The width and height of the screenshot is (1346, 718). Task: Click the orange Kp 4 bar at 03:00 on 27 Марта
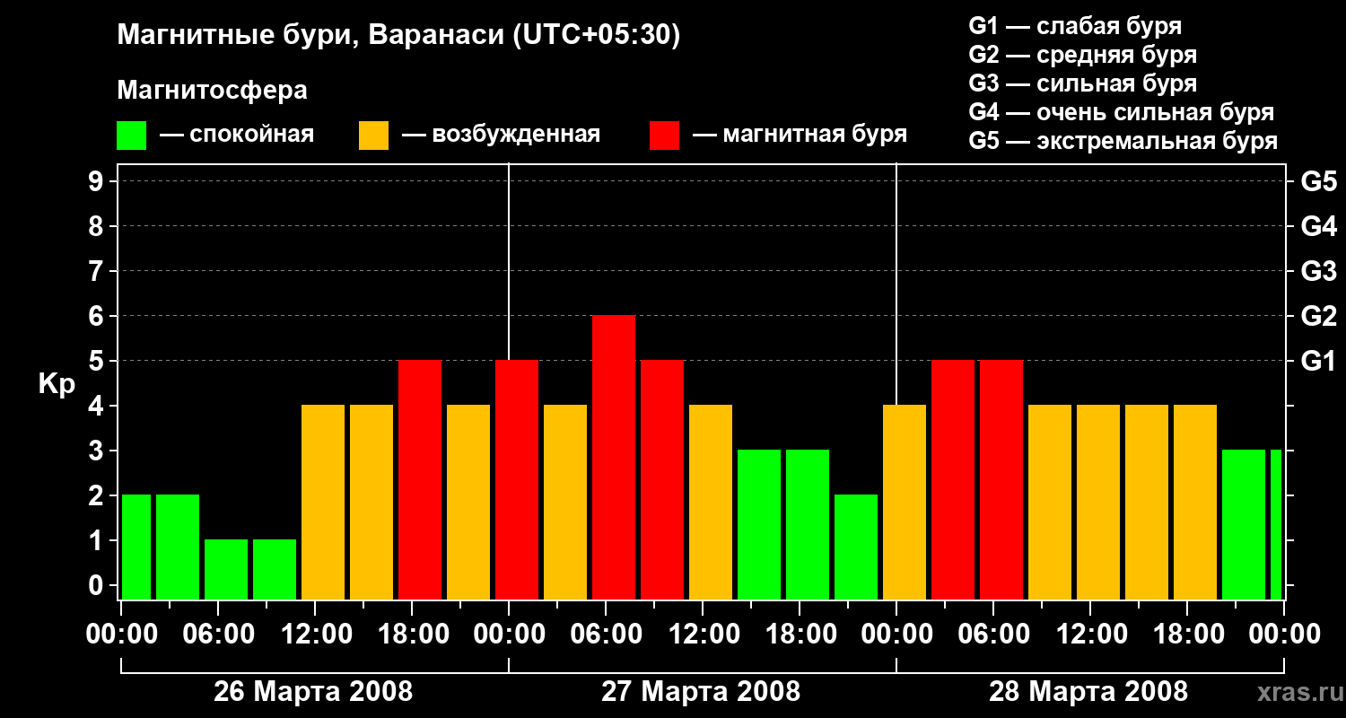click(565, 503)
